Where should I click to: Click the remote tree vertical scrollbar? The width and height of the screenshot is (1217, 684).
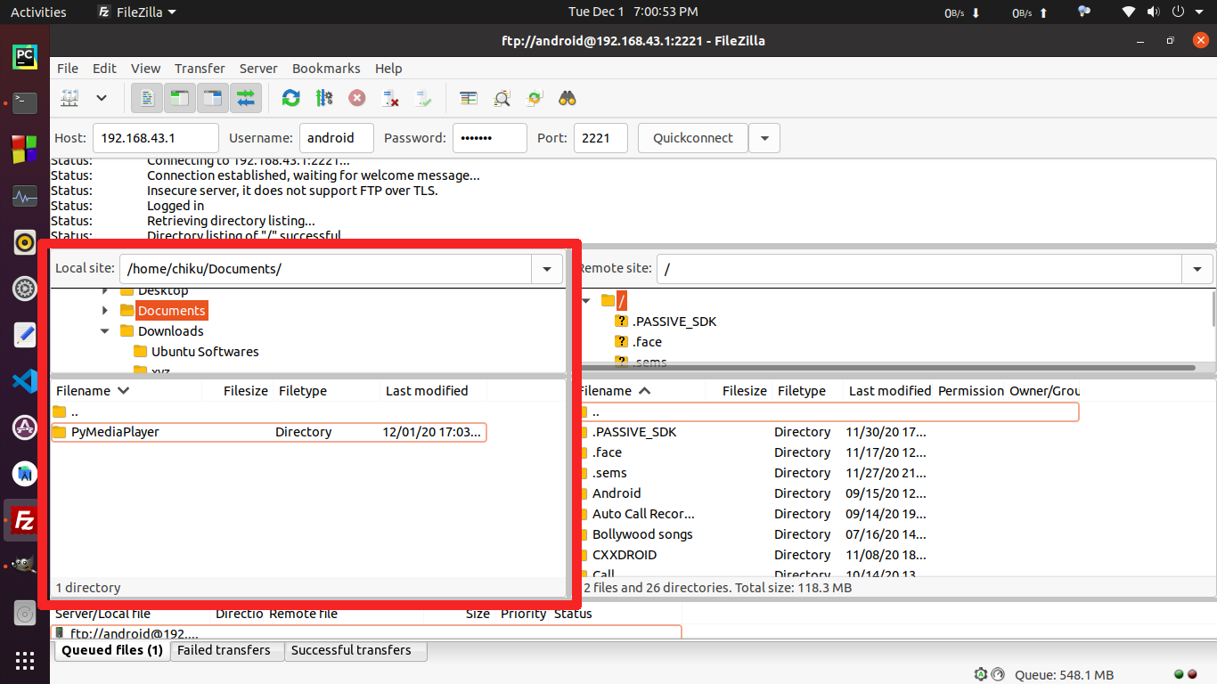[x=1213, y=310]
